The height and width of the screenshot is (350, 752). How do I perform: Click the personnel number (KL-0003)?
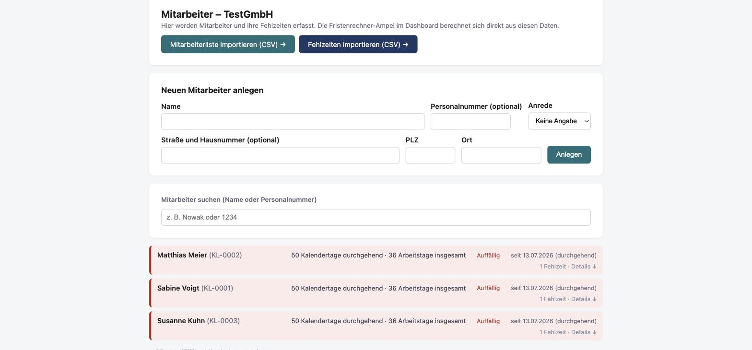click(223, 321)
